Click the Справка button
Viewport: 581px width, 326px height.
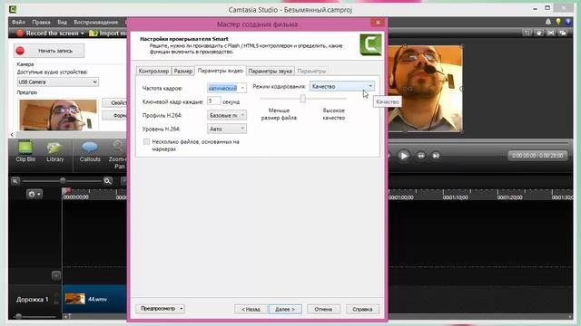point(362,309)
